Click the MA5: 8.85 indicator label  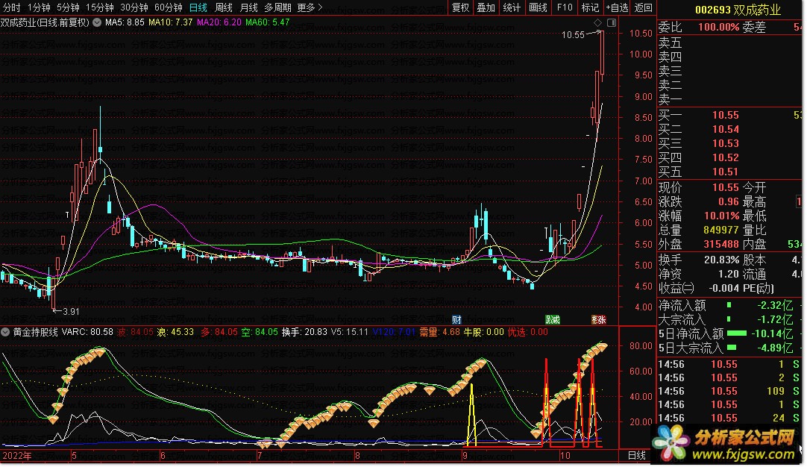pyautogui.click(x=125, y=22)
